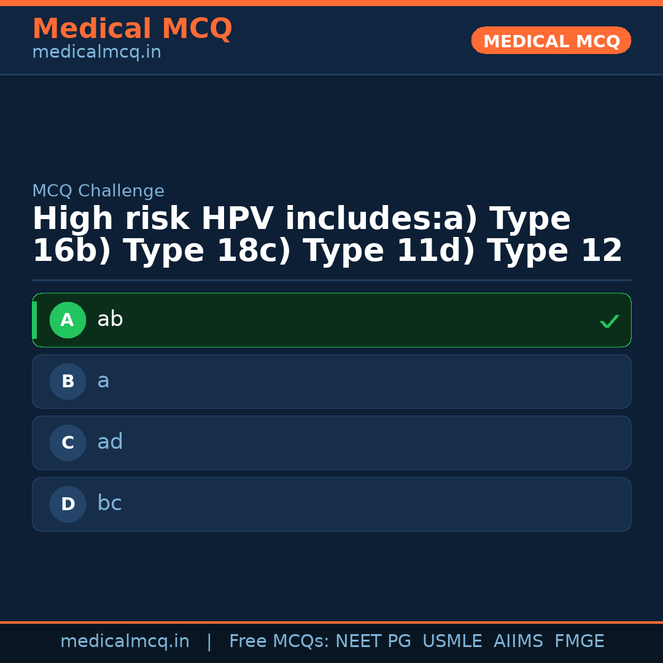
Task: Select answer text "ab"
Action: tap(110, 320)
